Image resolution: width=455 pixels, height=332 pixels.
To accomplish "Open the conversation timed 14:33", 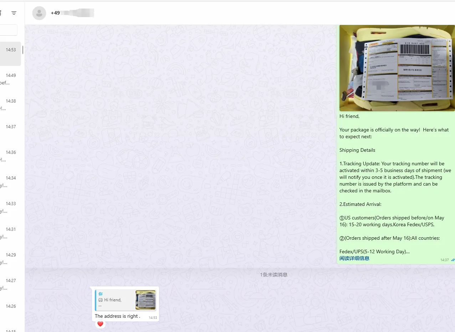I will coord(10,207).
